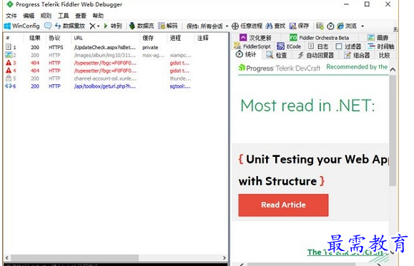Switch to the ECode tab
This screenshot has width=414, height=266.
click(289, 46)
